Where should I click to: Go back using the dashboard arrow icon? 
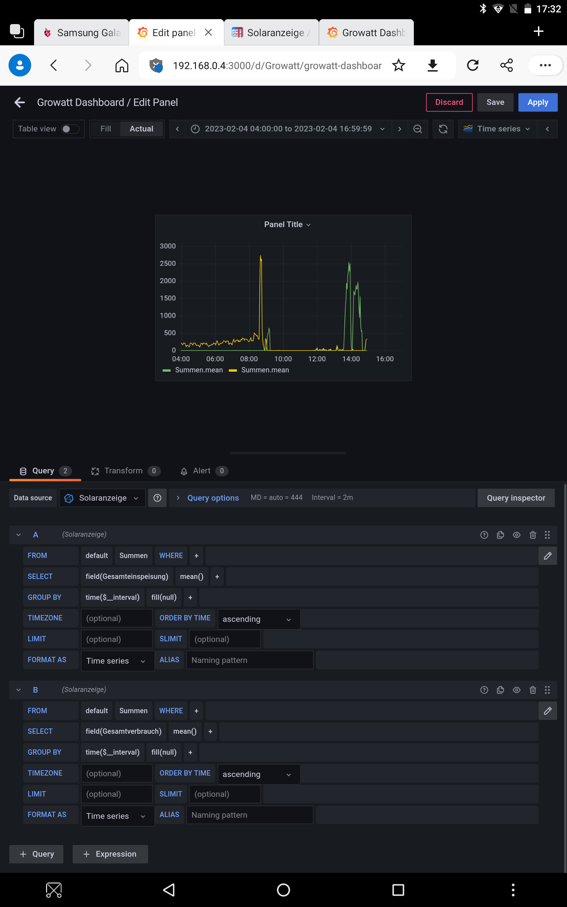pyautogui.click(x=19, y=102)
